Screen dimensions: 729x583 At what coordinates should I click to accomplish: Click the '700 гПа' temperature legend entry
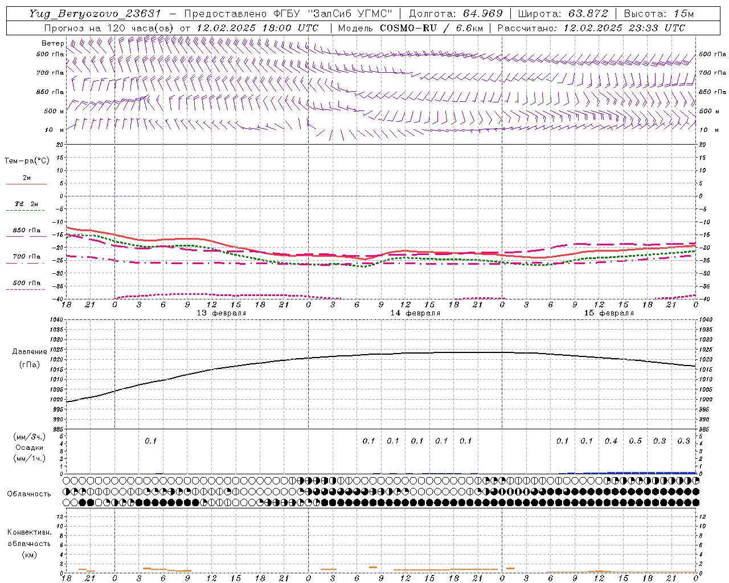26,257
